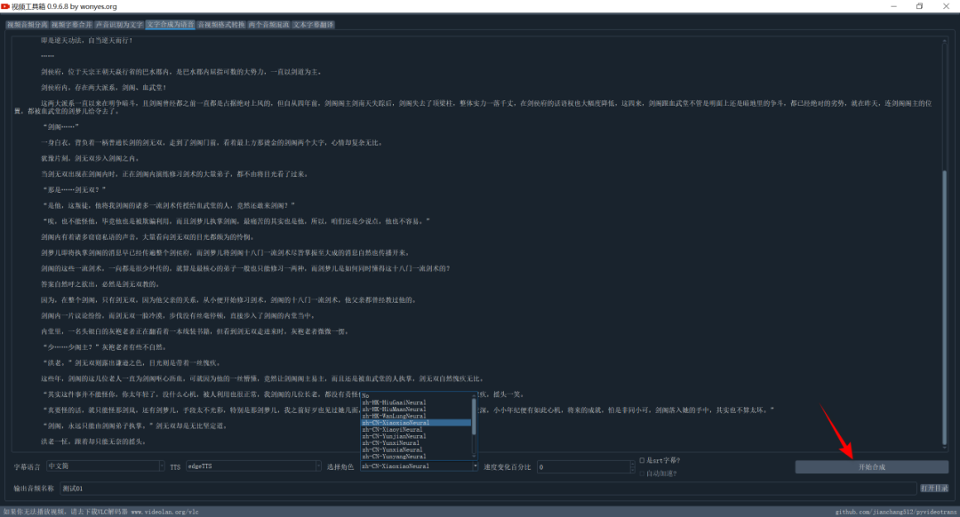Open the 字幕语言 dropdown showing 中文简
This screenshot has width=960, height=517.
point(105,466)
